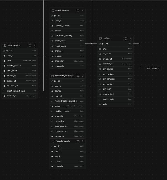The image size is (167, 180).
Task: Click the event column in lifecycle_events
Action: pyautogui.click(x=68, y=156)
